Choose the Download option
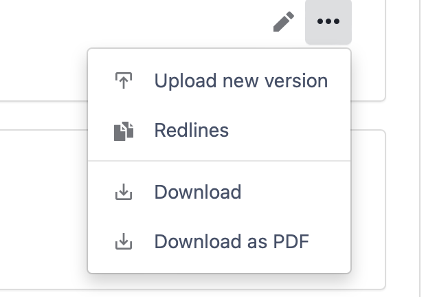 pos(219,192)
